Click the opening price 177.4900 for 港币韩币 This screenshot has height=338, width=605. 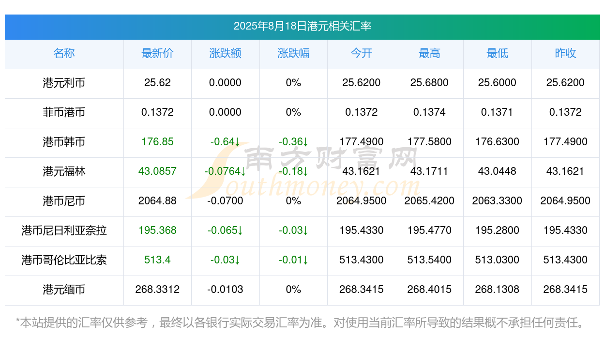click(x=362, y=142)
